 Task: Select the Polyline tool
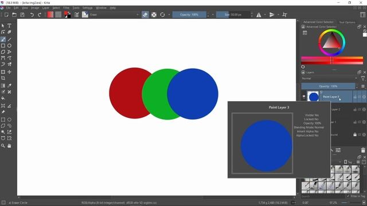pos(9,52)
